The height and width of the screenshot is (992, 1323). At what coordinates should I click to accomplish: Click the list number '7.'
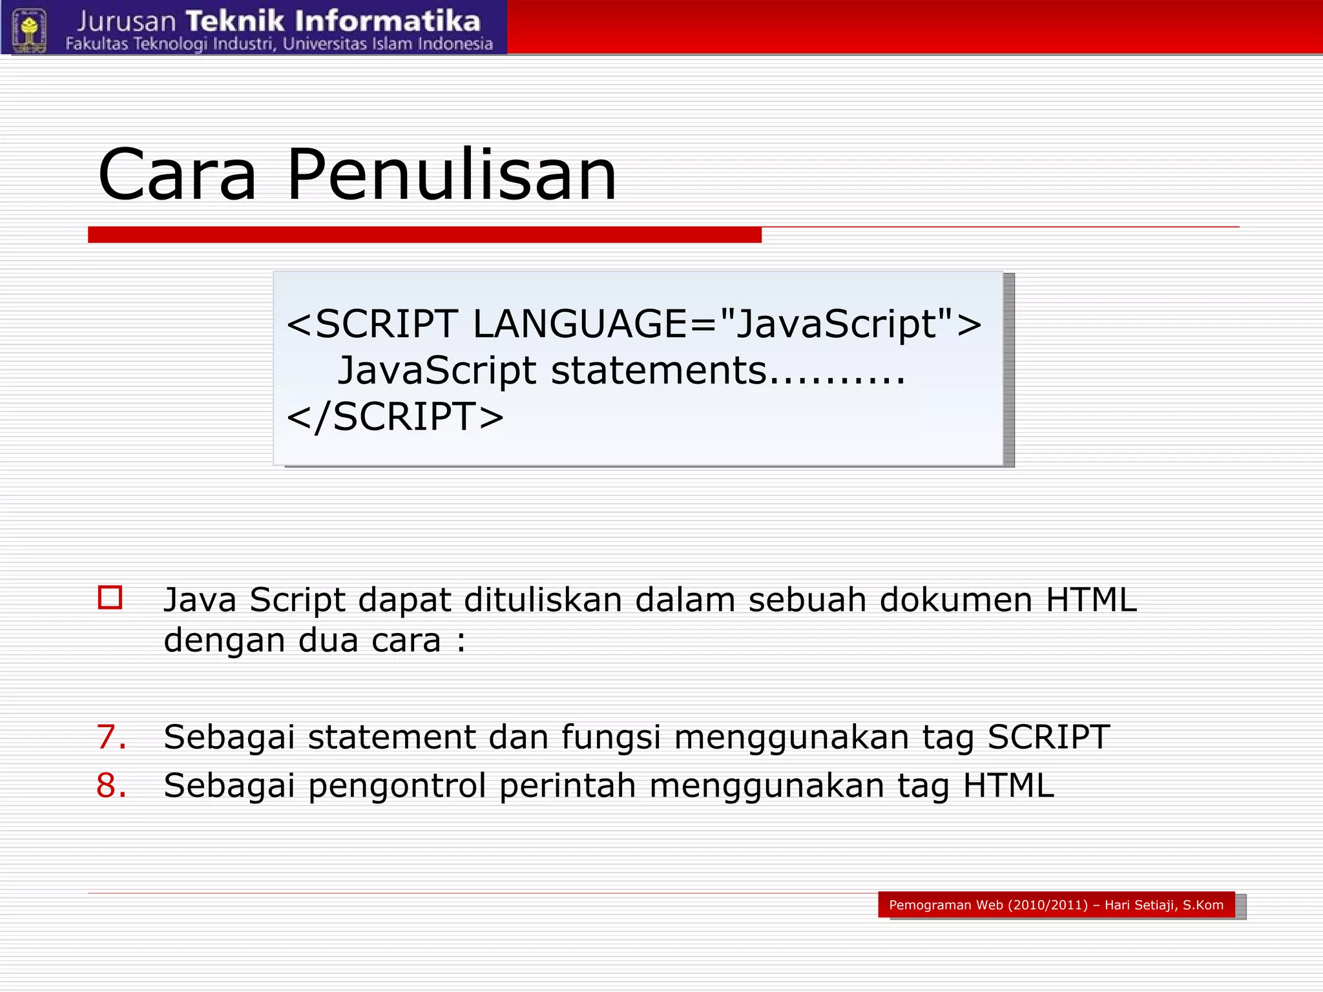pyautogui.click(x=112, y=737)
